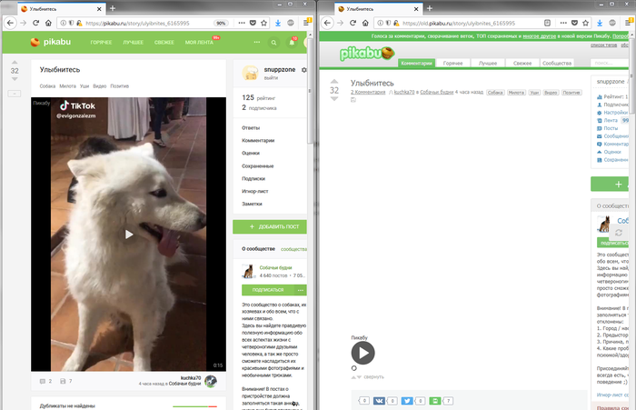Share the post via the Twitter icon

click(x=408, y=400)
